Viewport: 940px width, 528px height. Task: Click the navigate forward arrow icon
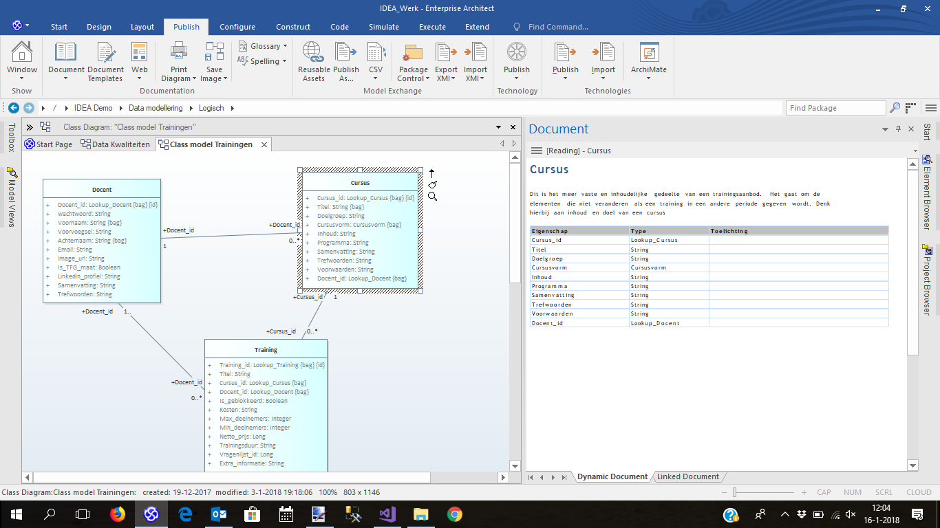(x=28, y=108)
